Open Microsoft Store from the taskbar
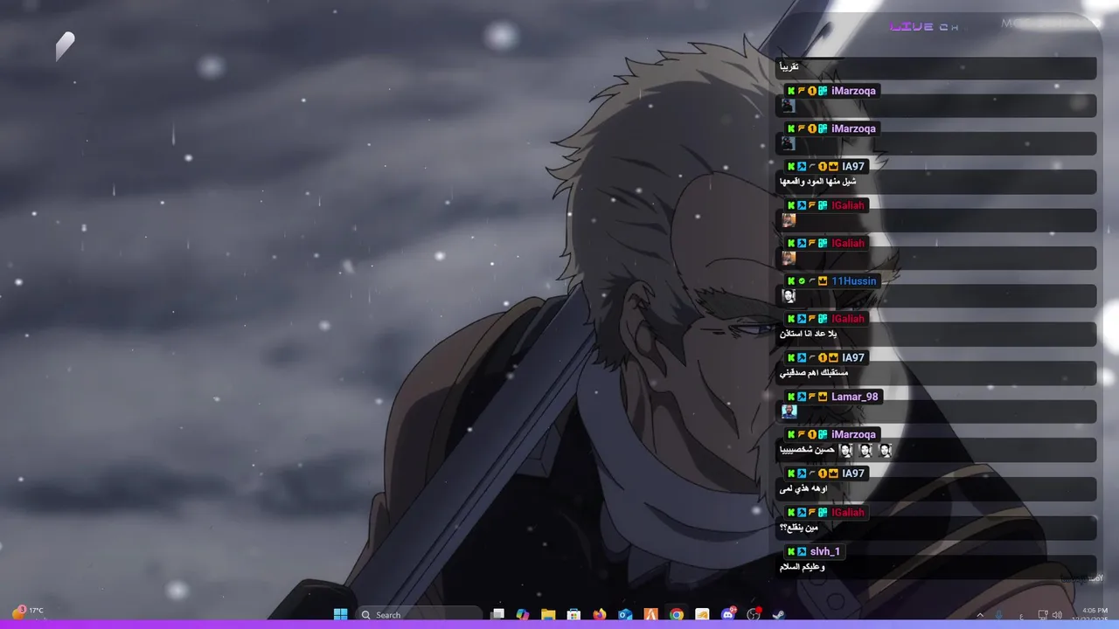 tap(573, 614)
